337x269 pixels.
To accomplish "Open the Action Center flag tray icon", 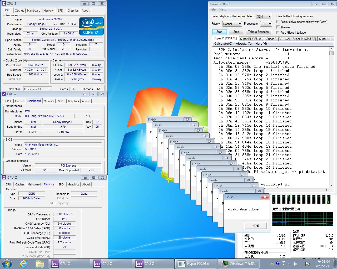I will pyautogui.click(x=307, y=264).
